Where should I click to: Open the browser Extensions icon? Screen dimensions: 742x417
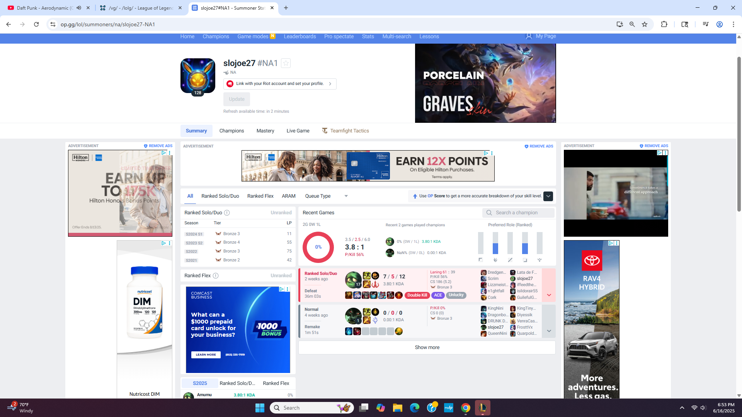coord(664,24)
